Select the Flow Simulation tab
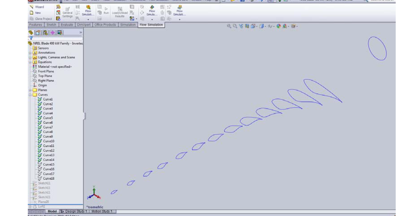The image size is (419, 216). (x=151, y=25)
